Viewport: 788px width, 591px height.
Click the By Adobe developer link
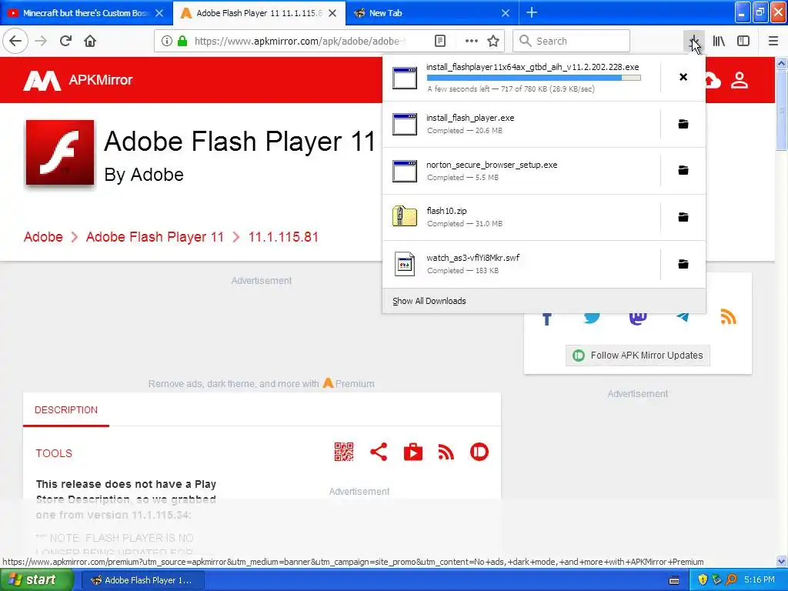[144, 175]
